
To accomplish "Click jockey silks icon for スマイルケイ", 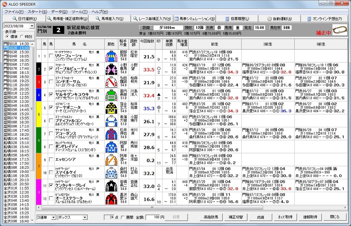I will click(x=111, y=173).
